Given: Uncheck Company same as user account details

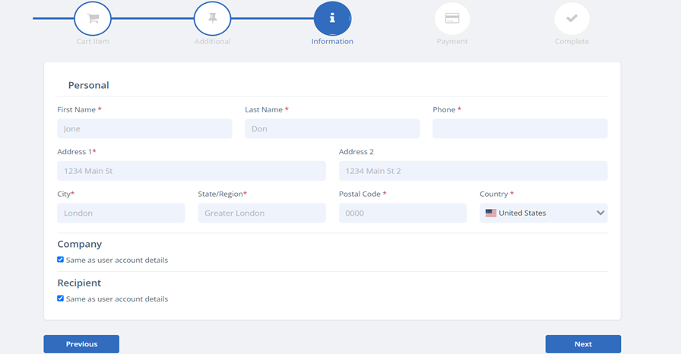Looking at the screenshot, I should [x=61, y=260].
